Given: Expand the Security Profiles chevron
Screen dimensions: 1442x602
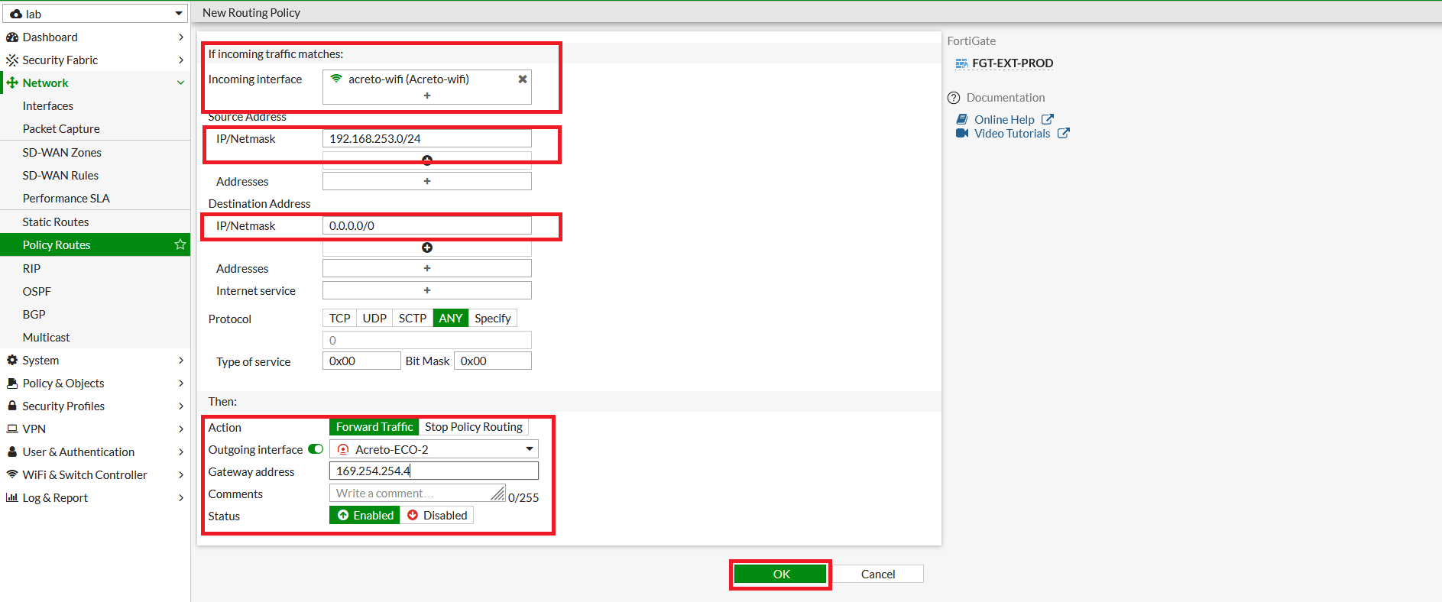Looking at the screenshot, I should coord(181,406).
